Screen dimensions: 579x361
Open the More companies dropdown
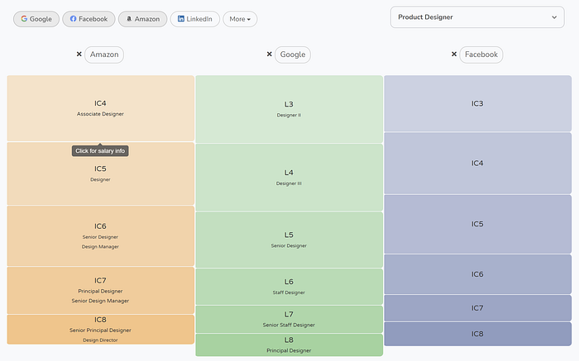click(240, 19)
